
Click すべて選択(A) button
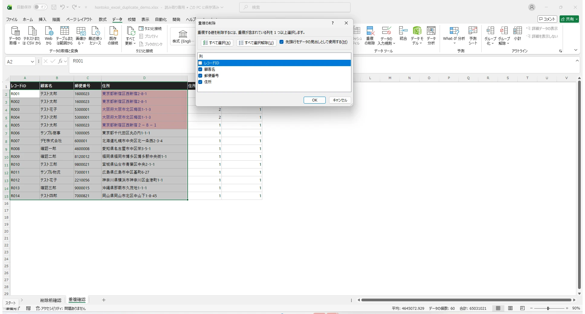pos(217,43)
